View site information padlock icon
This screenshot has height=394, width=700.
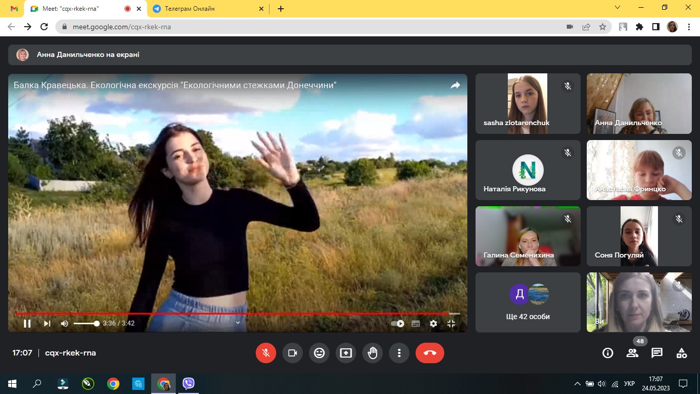[65, 27]
